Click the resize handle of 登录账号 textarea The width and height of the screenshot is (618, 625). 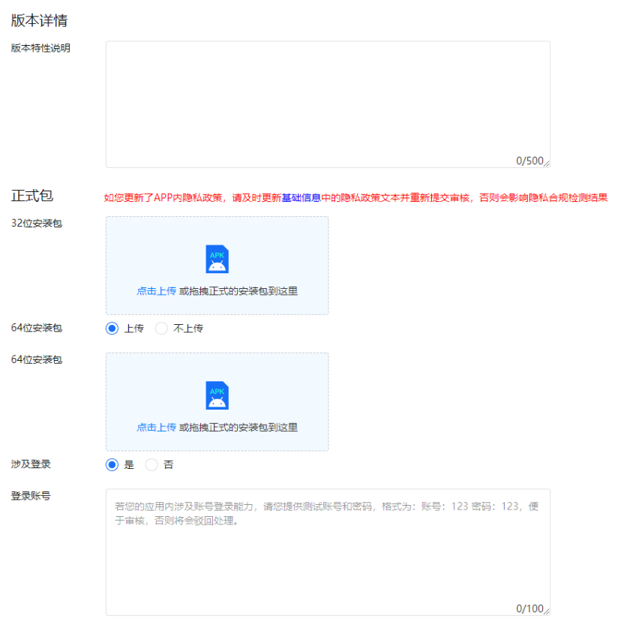coord(547,612)
